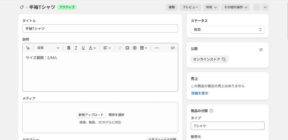Insert an image via the image icon
This screenshot has width=288, height=140.
click(127, 48)
